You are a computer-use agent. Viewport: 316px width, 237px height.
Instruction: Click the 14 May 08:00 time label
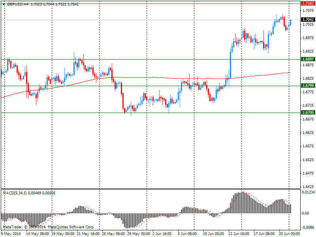[38, 234]
